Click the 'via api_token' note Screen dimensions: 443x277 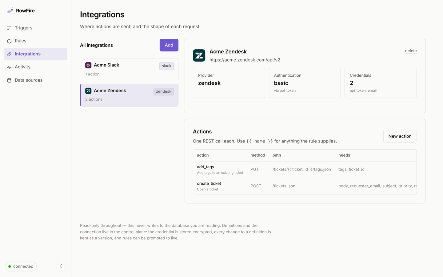[x=285, y=91]
